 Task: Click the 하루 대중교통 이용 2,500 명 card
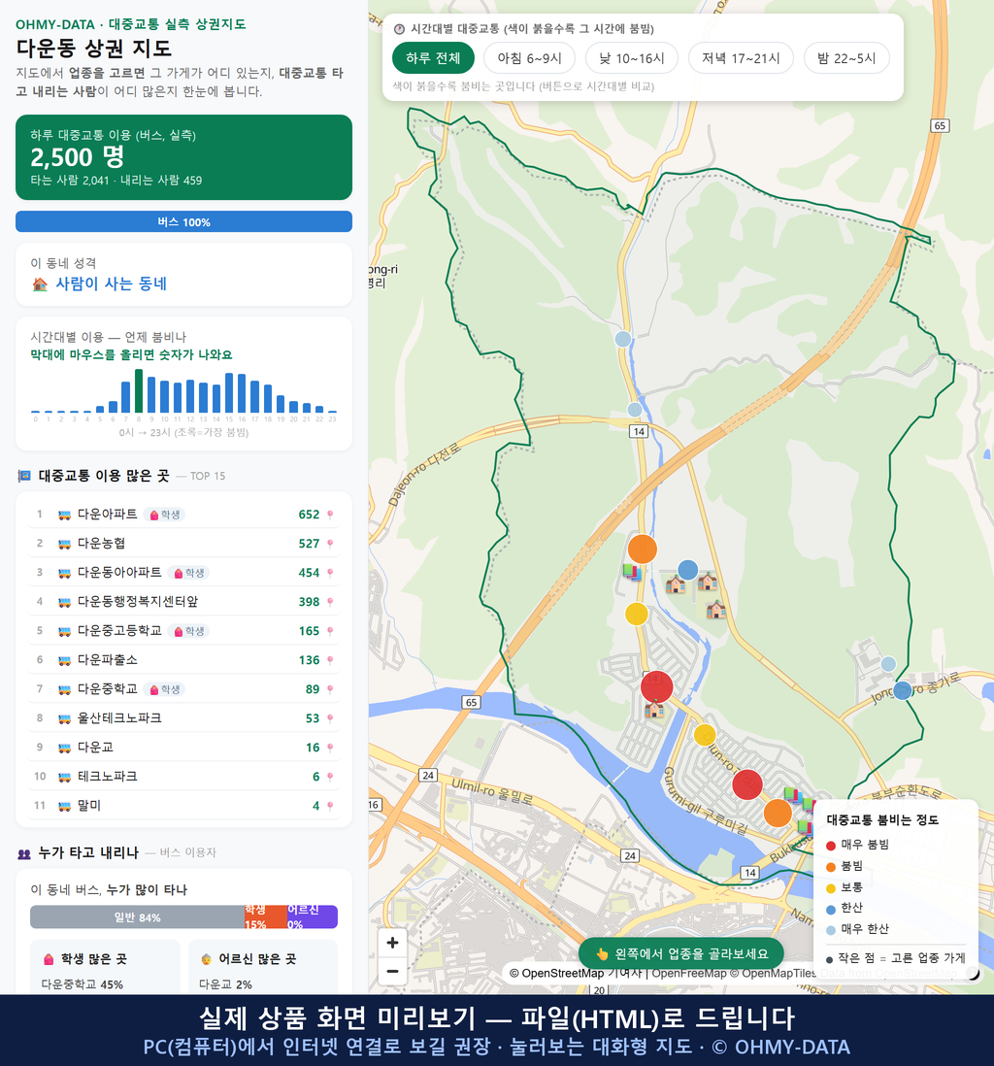pos(183,157)
